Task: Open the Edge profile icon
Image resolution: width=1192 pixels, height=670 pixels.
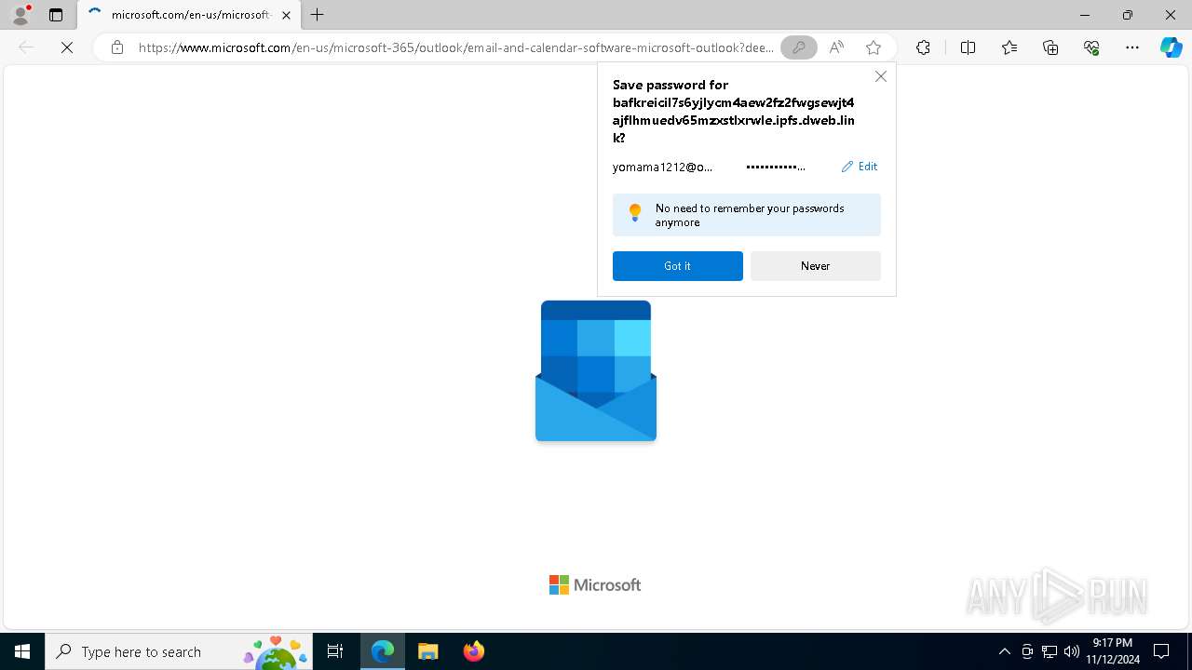Action: coord(20,15)
